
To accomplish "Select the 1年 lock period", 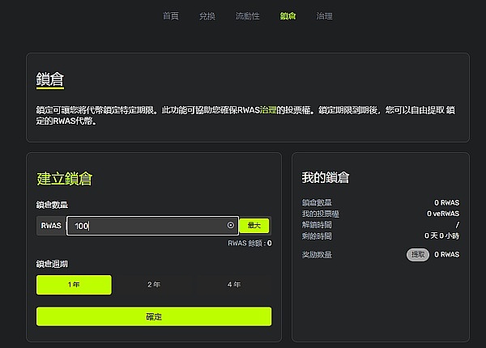I will click(x=74, y=285).
